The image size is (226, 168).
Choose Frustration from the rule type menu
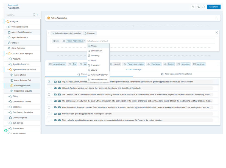[x=98, y=65]
